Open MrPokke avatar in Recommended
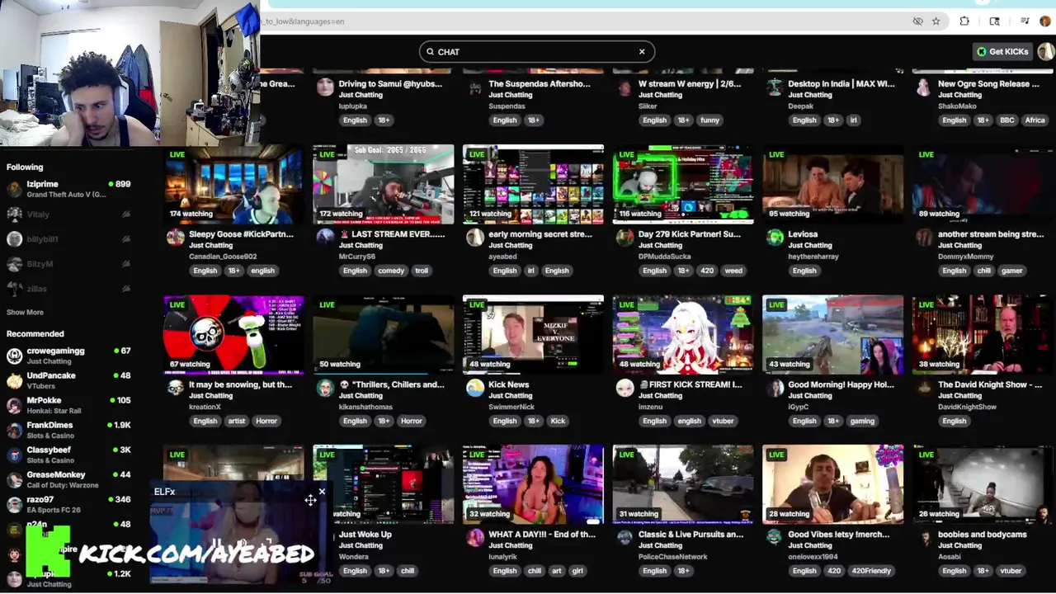1056x594 pixels. (14, 405)
